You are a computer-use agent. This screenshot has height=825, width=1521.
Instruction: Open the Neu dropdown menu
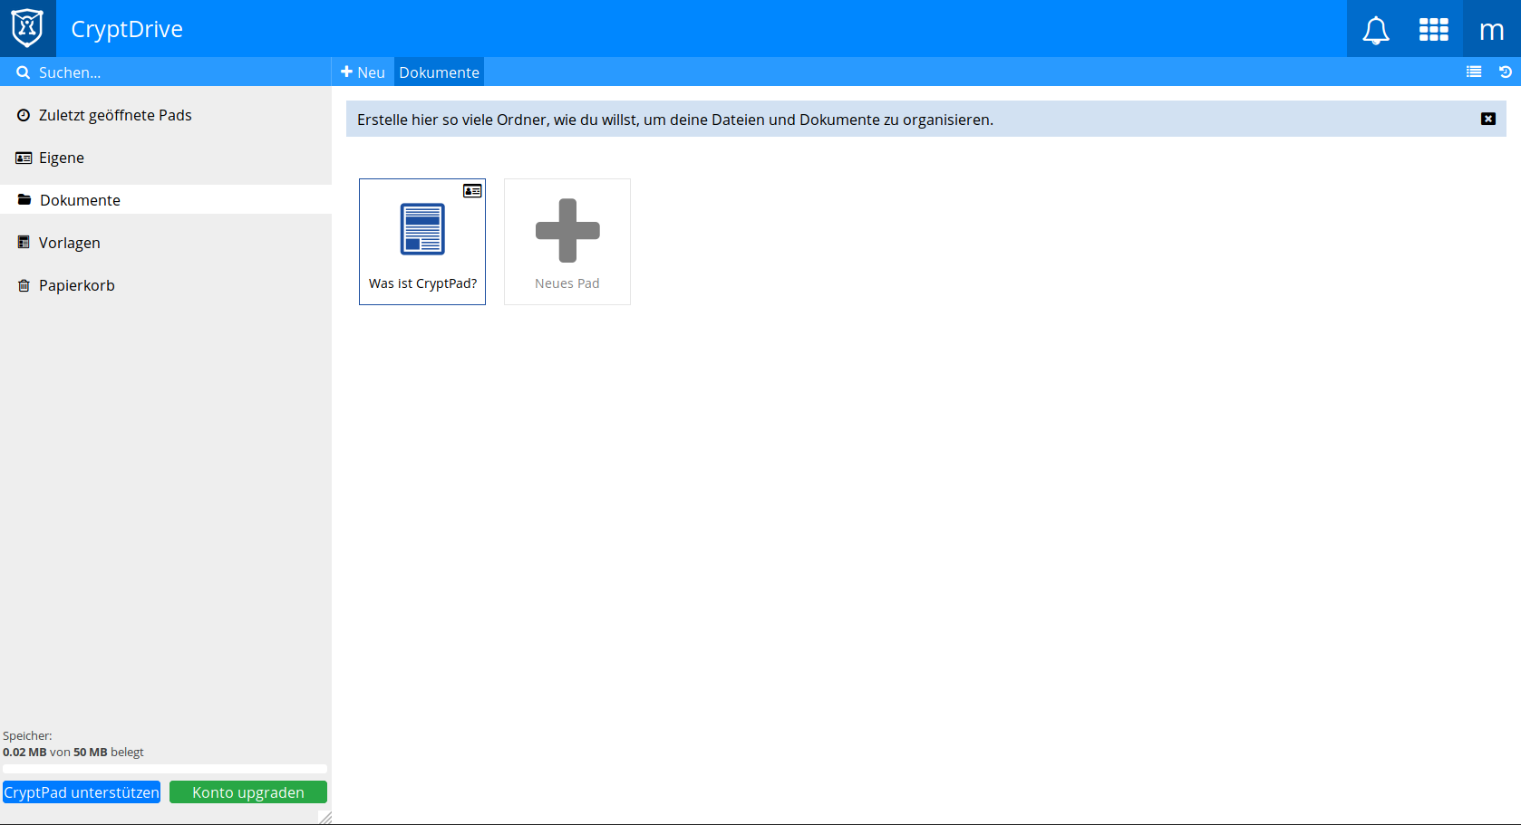point(363,72)
